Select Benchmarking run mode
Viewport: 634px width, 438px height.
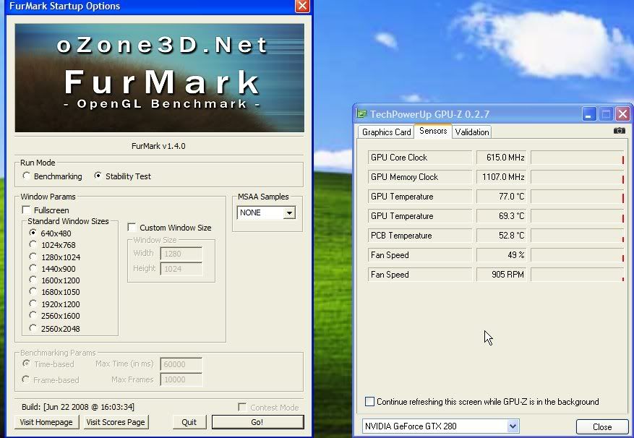coord(27,176)
